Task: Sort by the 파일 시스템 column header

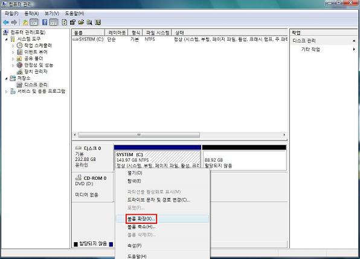Action: click(x=157, y=33)
